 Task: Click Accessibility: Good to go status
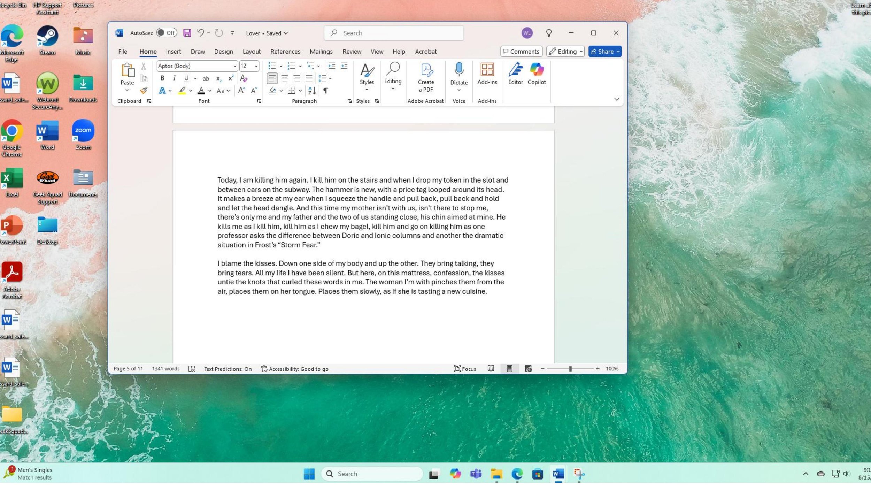click(295, 369)
